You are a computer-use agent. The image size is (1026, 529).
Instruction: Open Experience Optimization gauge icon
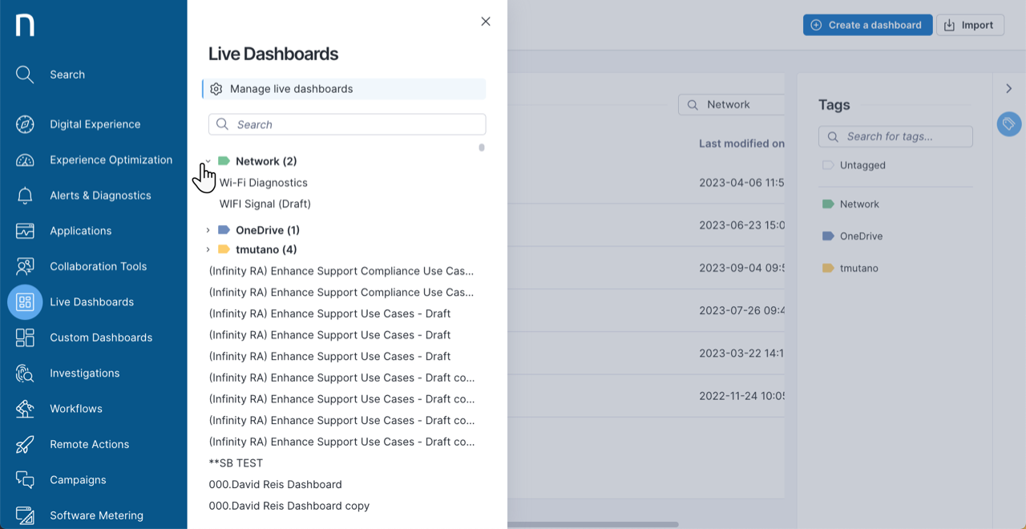(x=25, y=160)
